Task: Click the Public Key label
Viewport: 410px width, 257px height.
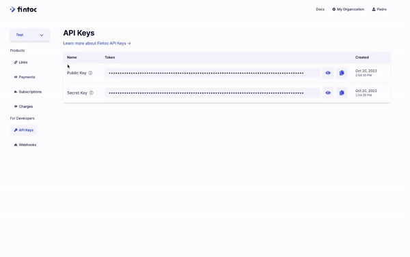Action: pyautogui.click(x=77, y=73)
